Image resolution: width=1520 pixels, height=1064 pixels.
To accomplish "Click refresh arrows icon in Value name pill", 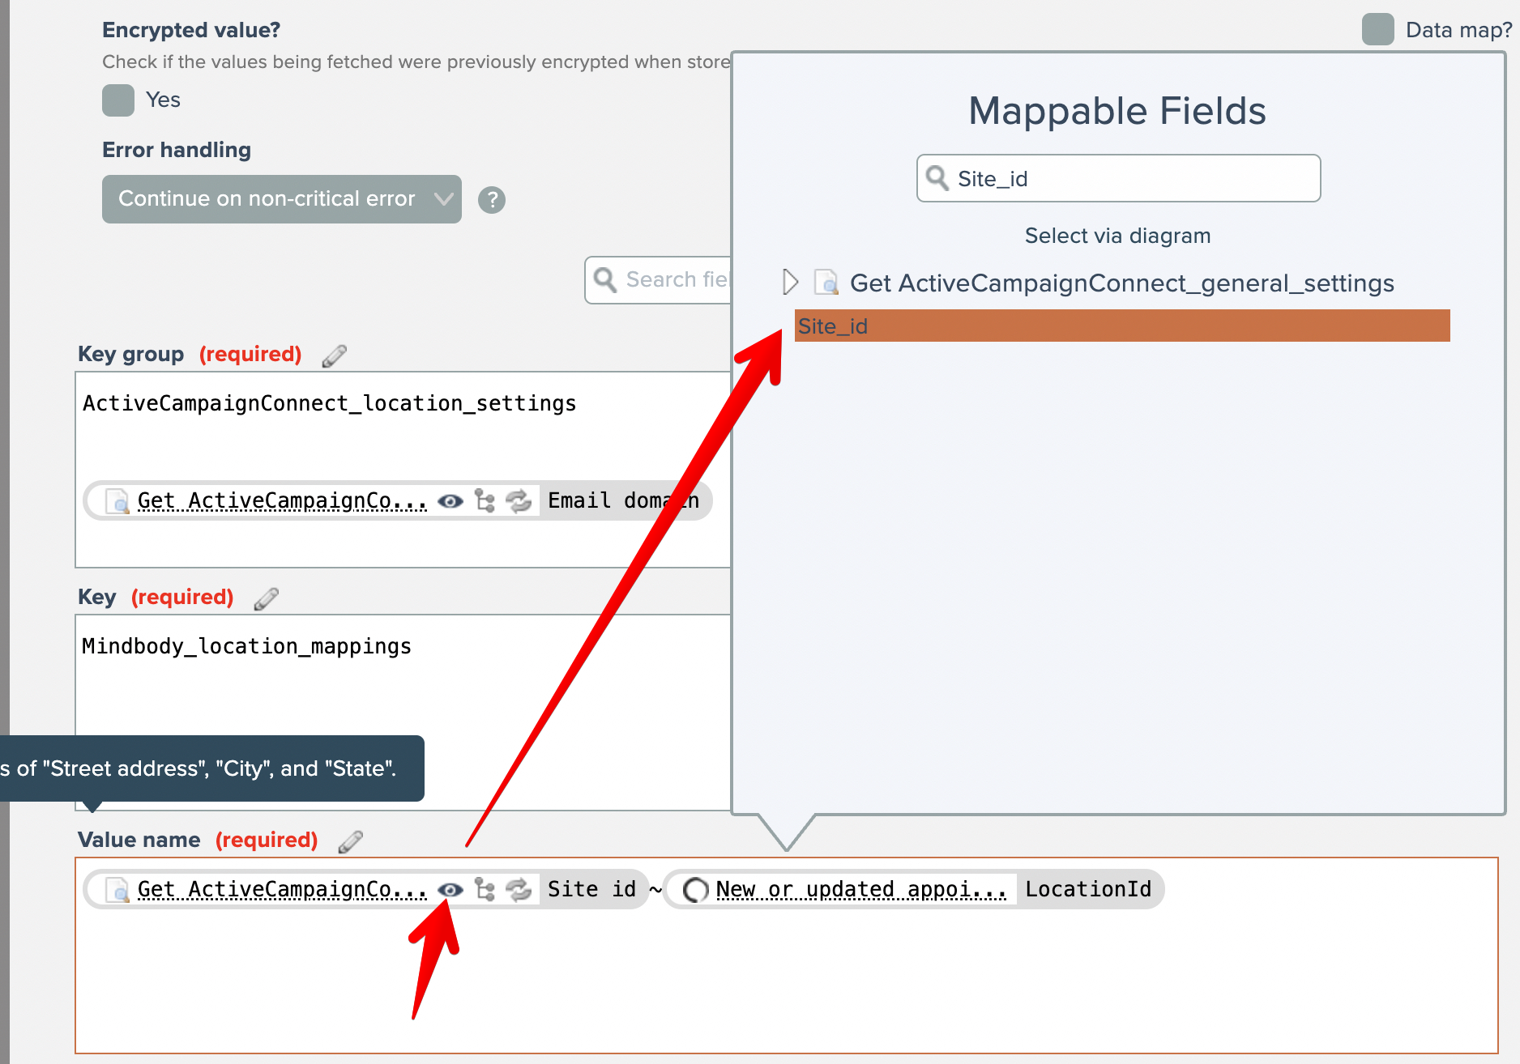I will (519, 889).
